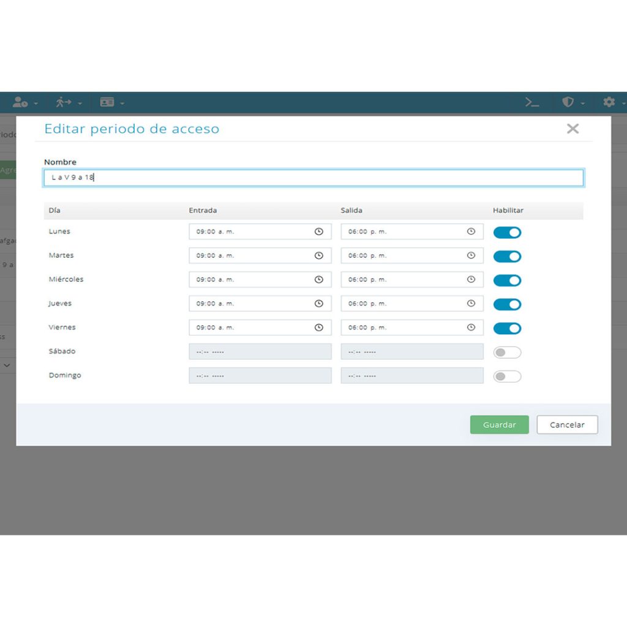Image resolution: width=627 pixels, height=627 pixels.
Task: Open the ID card icon menu
Action: click(x=107, y=102)
